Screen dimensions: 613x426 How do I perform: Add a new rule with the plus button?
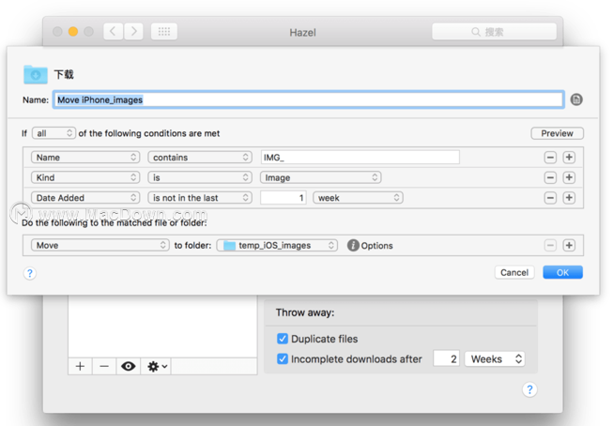(80, 366)
